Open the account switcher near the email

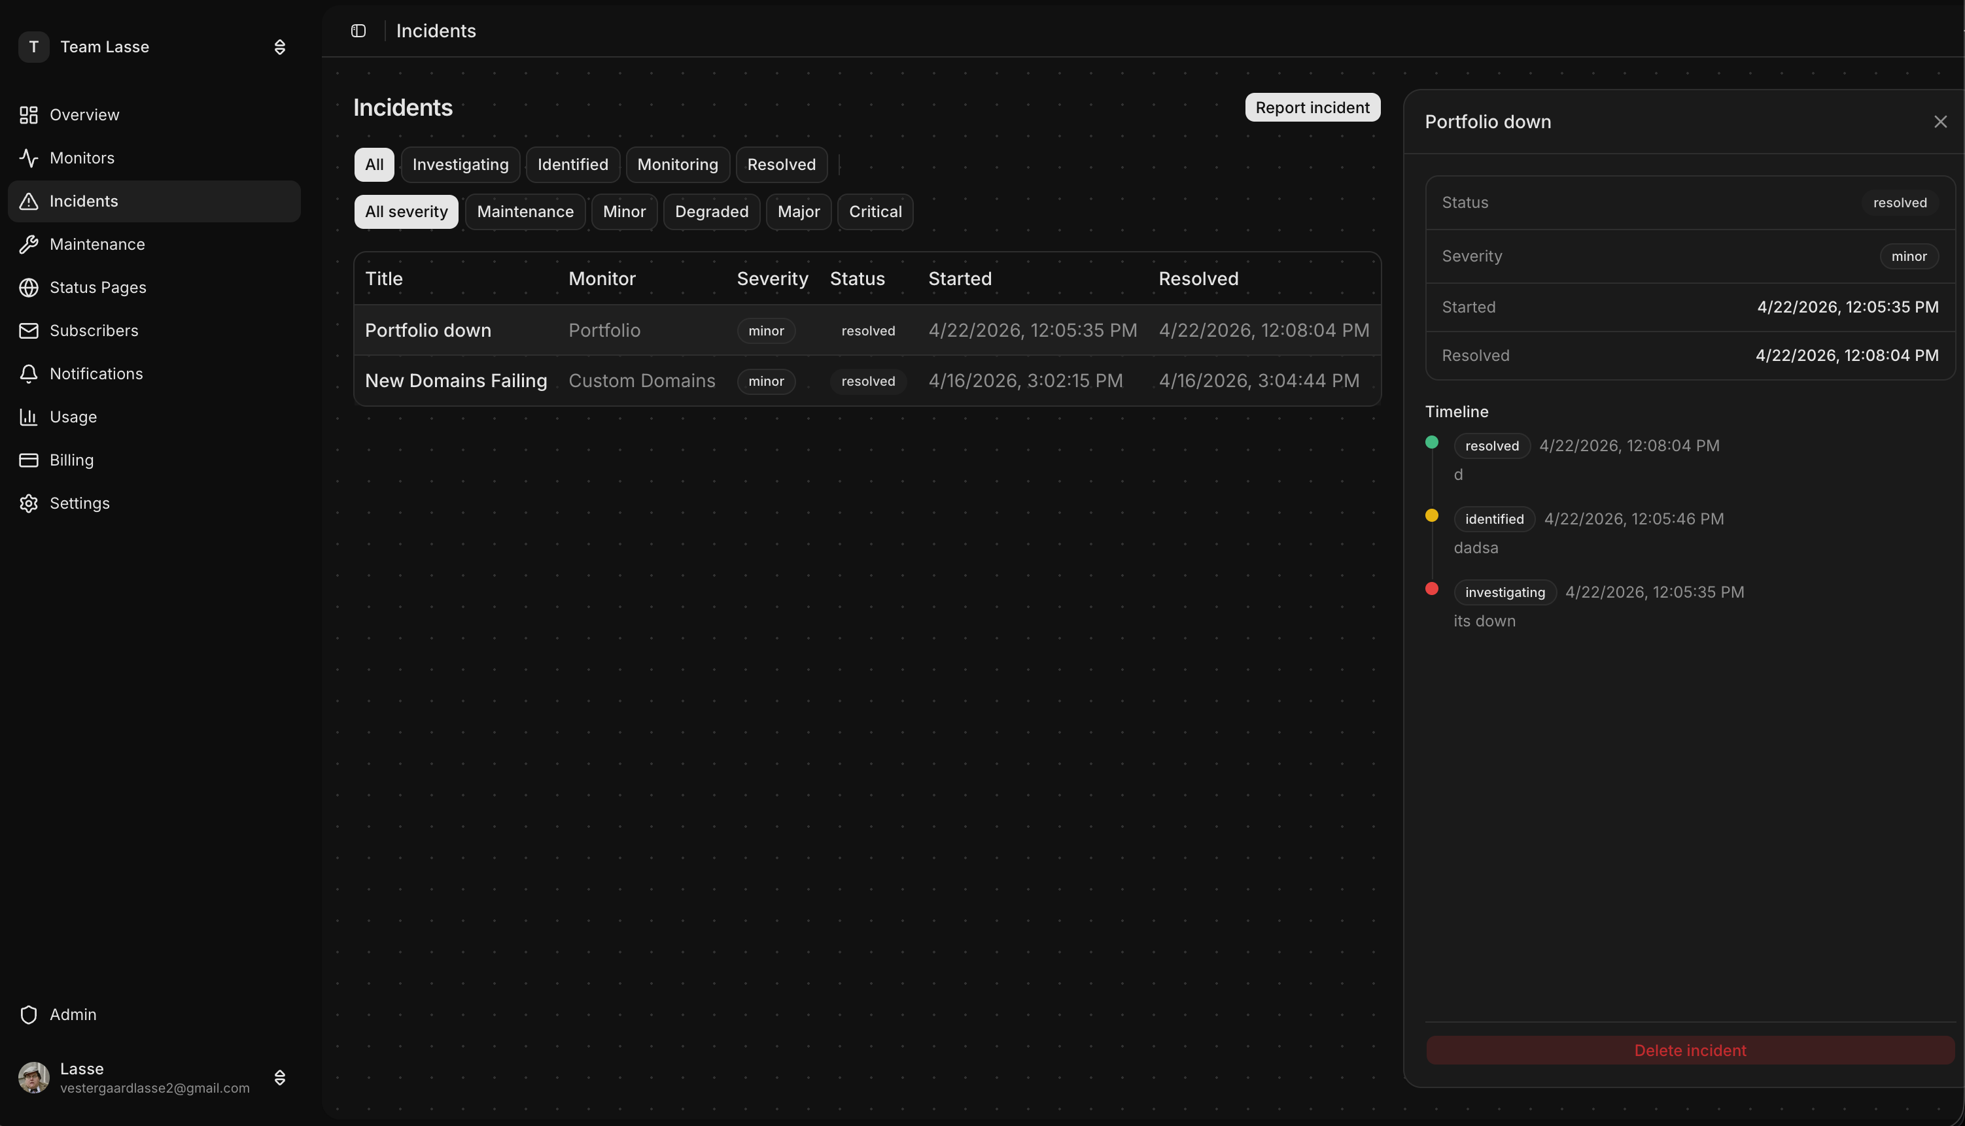(279, 1077)
